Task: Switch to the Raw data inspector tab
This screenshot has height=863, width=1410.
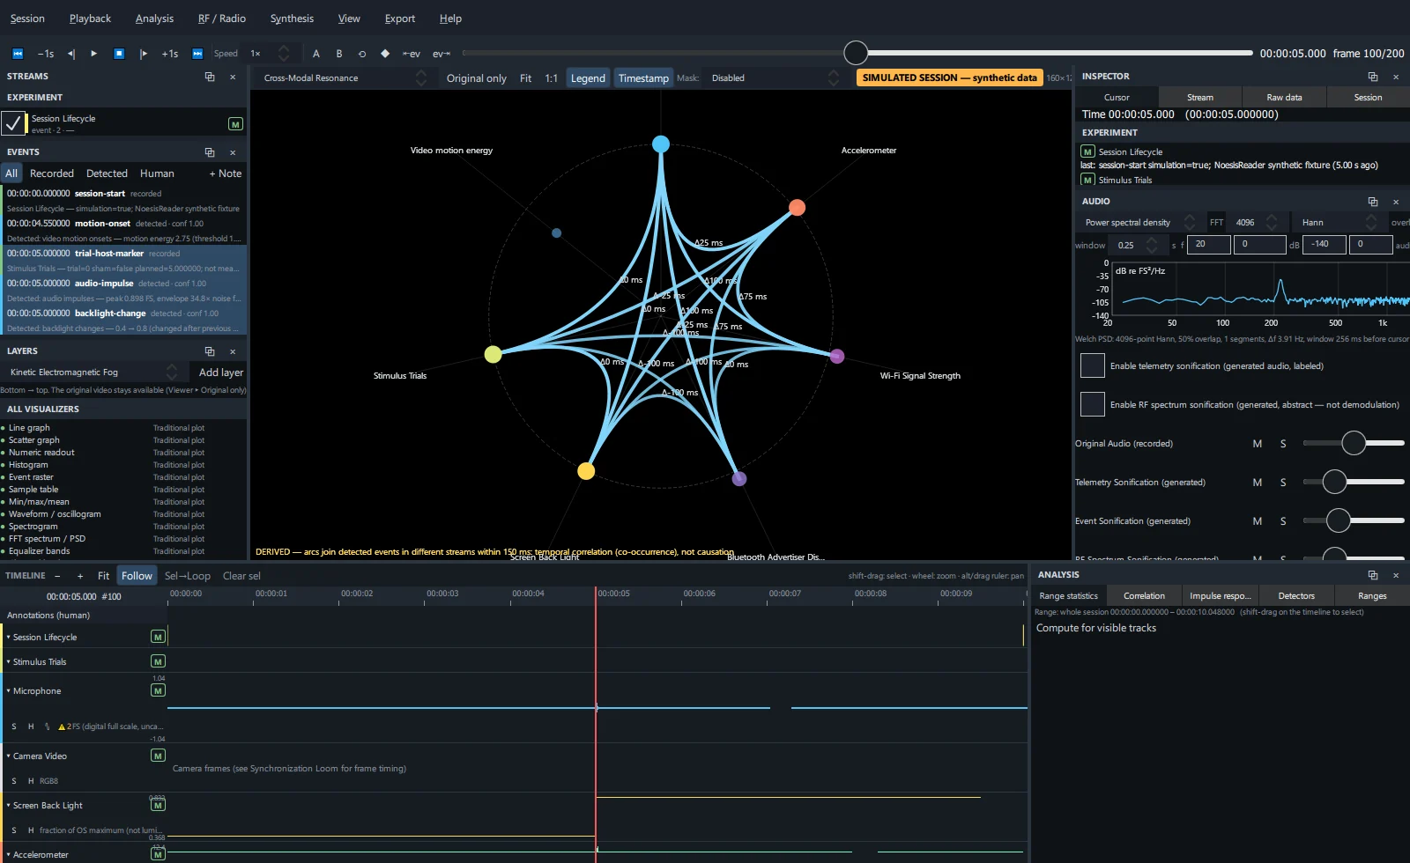Action: click(1284, 98)
